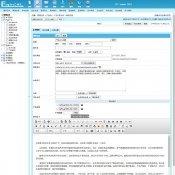Toggle the bold checkbox under the title field

coord(61,44)
